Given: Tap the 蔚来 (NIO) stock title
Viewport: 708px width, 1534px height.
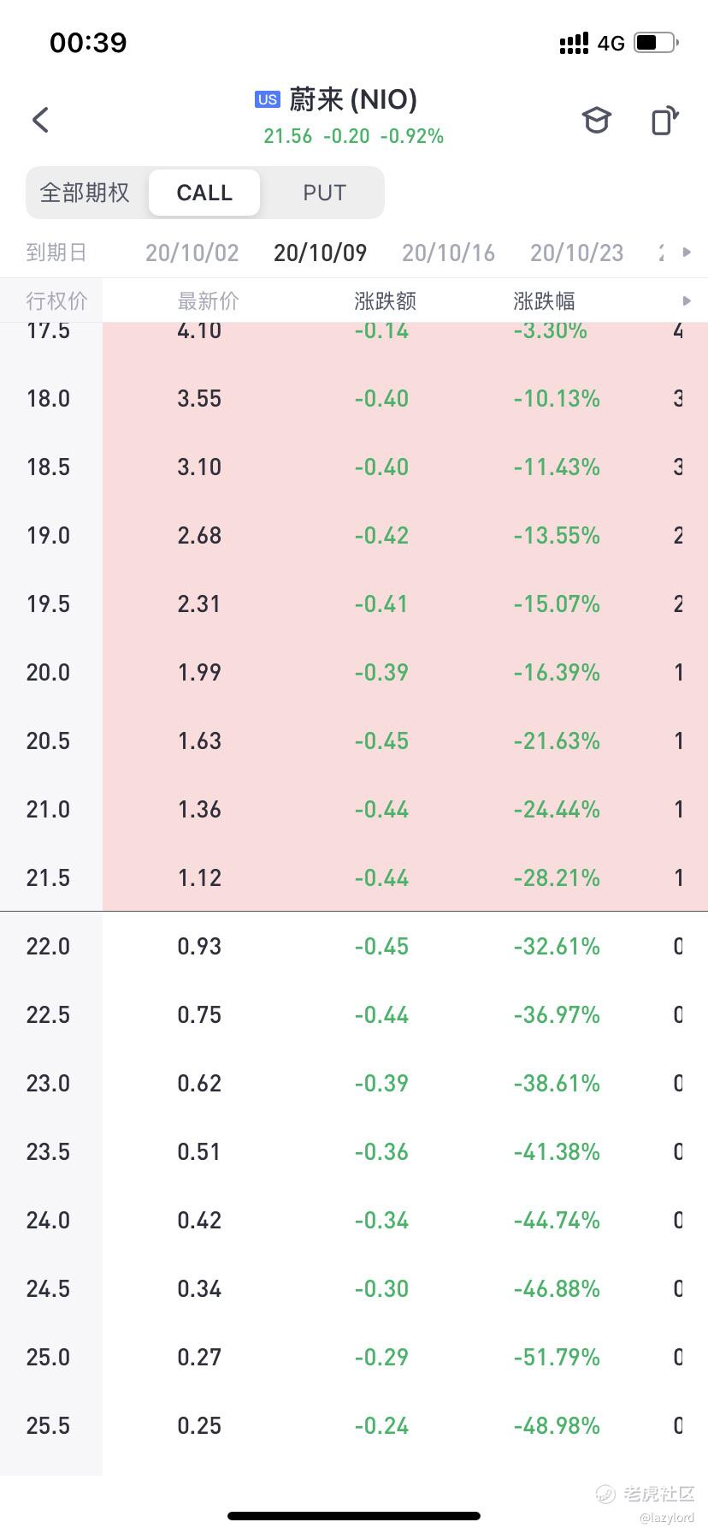Looking at the screenshot, I should point(353,99).
